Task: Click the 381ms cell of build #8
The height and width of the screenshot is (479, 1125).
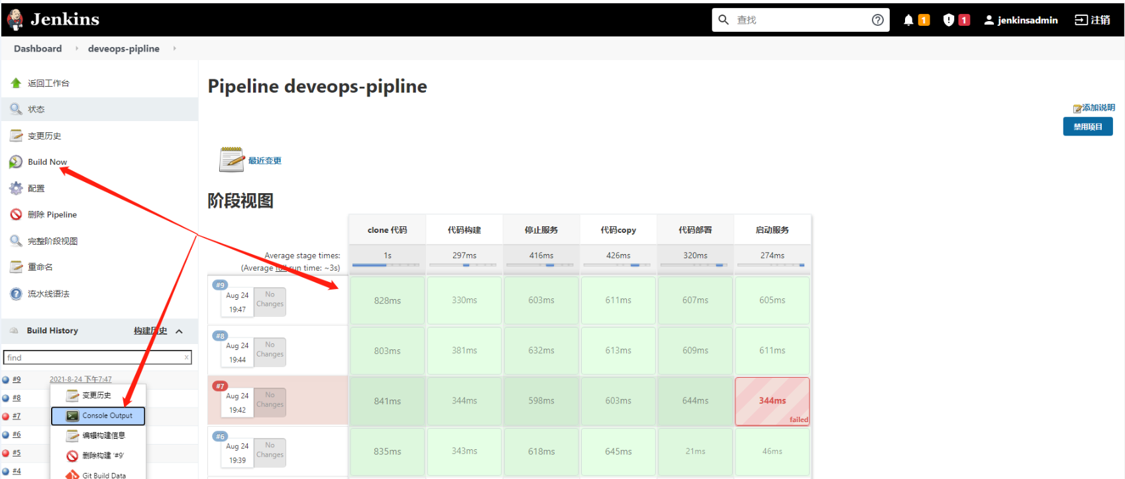Action: (464, 351)
